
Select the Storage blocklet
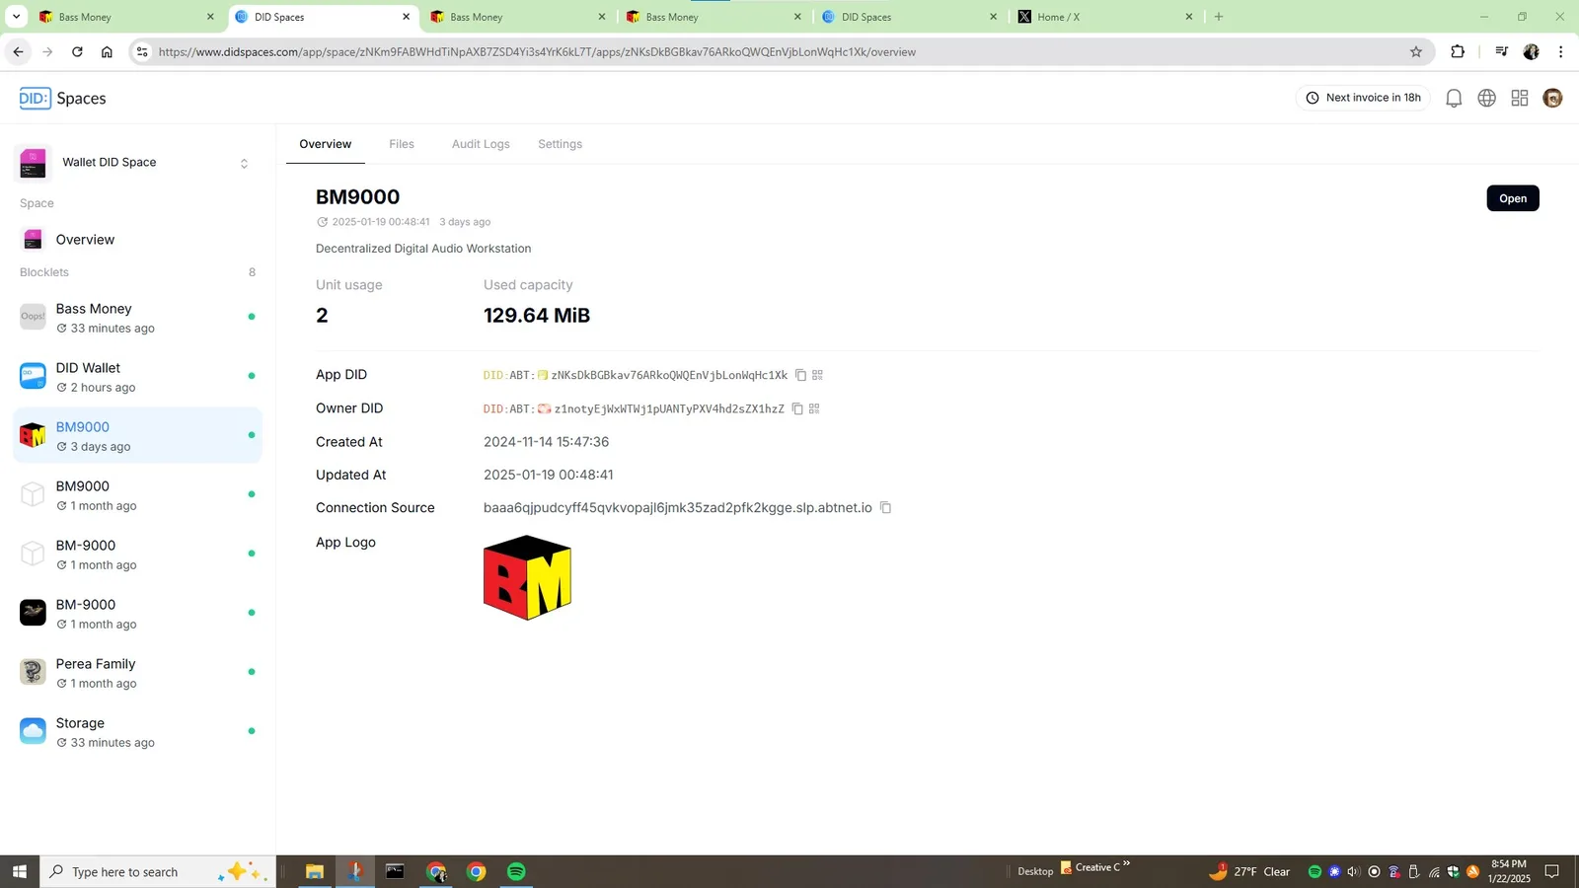[137, 732]
